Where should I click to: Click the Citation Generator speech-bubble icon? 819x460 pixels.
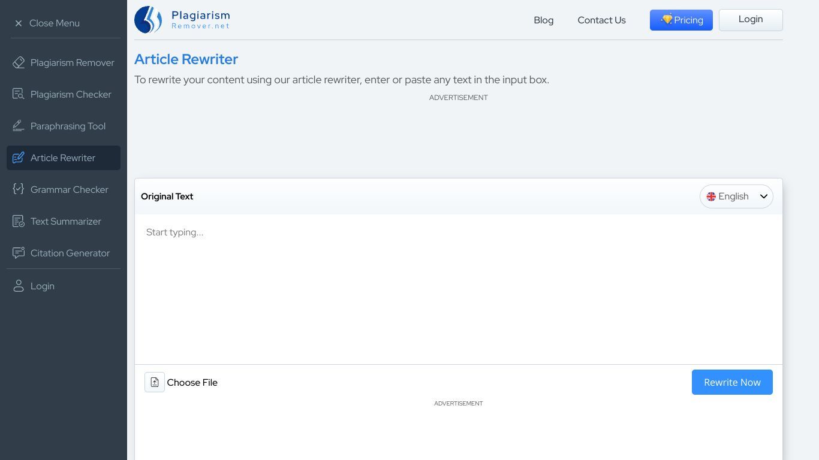[19, 253]
